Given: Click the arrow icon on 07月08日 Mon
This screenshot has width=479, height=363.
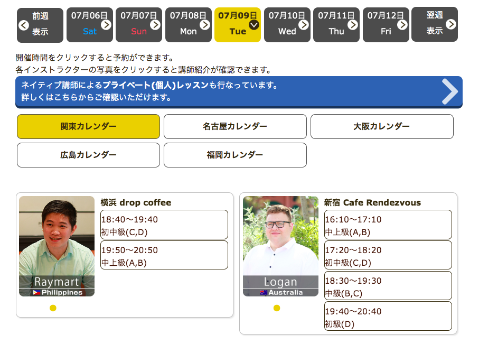Looking at the screenshot, I should [205, 24].
